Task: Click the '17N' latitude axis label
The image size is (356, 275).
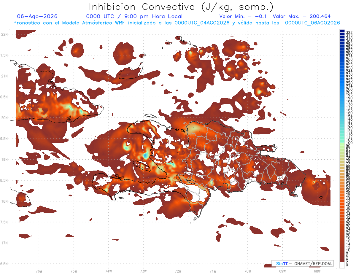Action: pos(4,243)
